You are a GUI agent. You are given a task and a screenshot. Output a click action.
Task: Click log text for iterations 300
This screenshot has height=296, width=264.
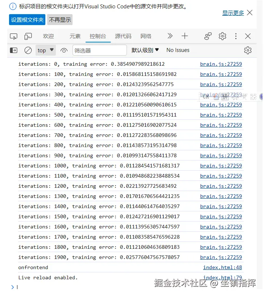(x=98, y=94)
